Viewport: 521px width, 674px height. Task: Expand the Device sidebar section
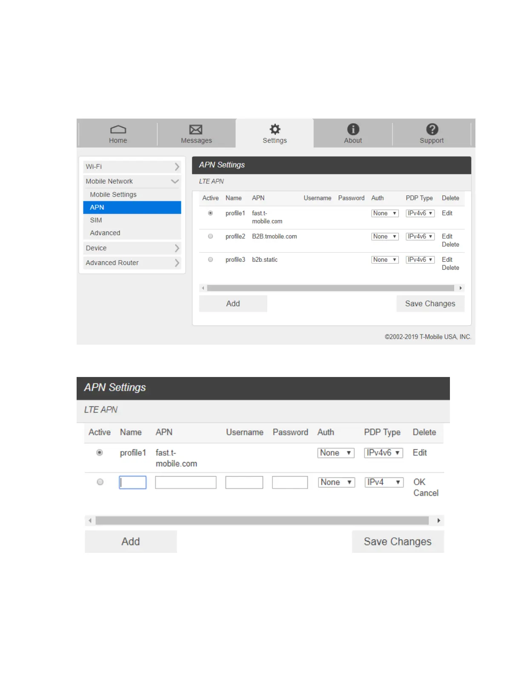132,248
